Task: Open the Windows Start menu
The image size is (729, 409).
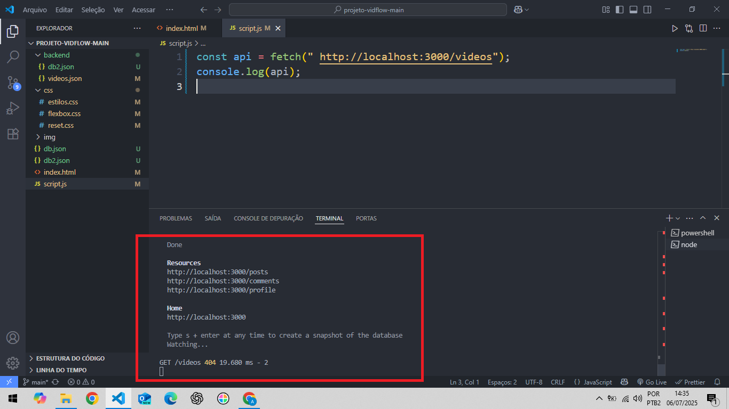Action: point(13,398)
